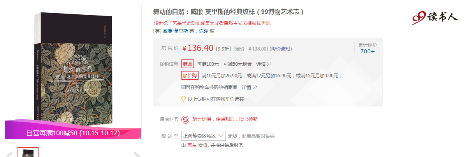
Task: Click the 京东 seller link
Action: pos(192,145)
